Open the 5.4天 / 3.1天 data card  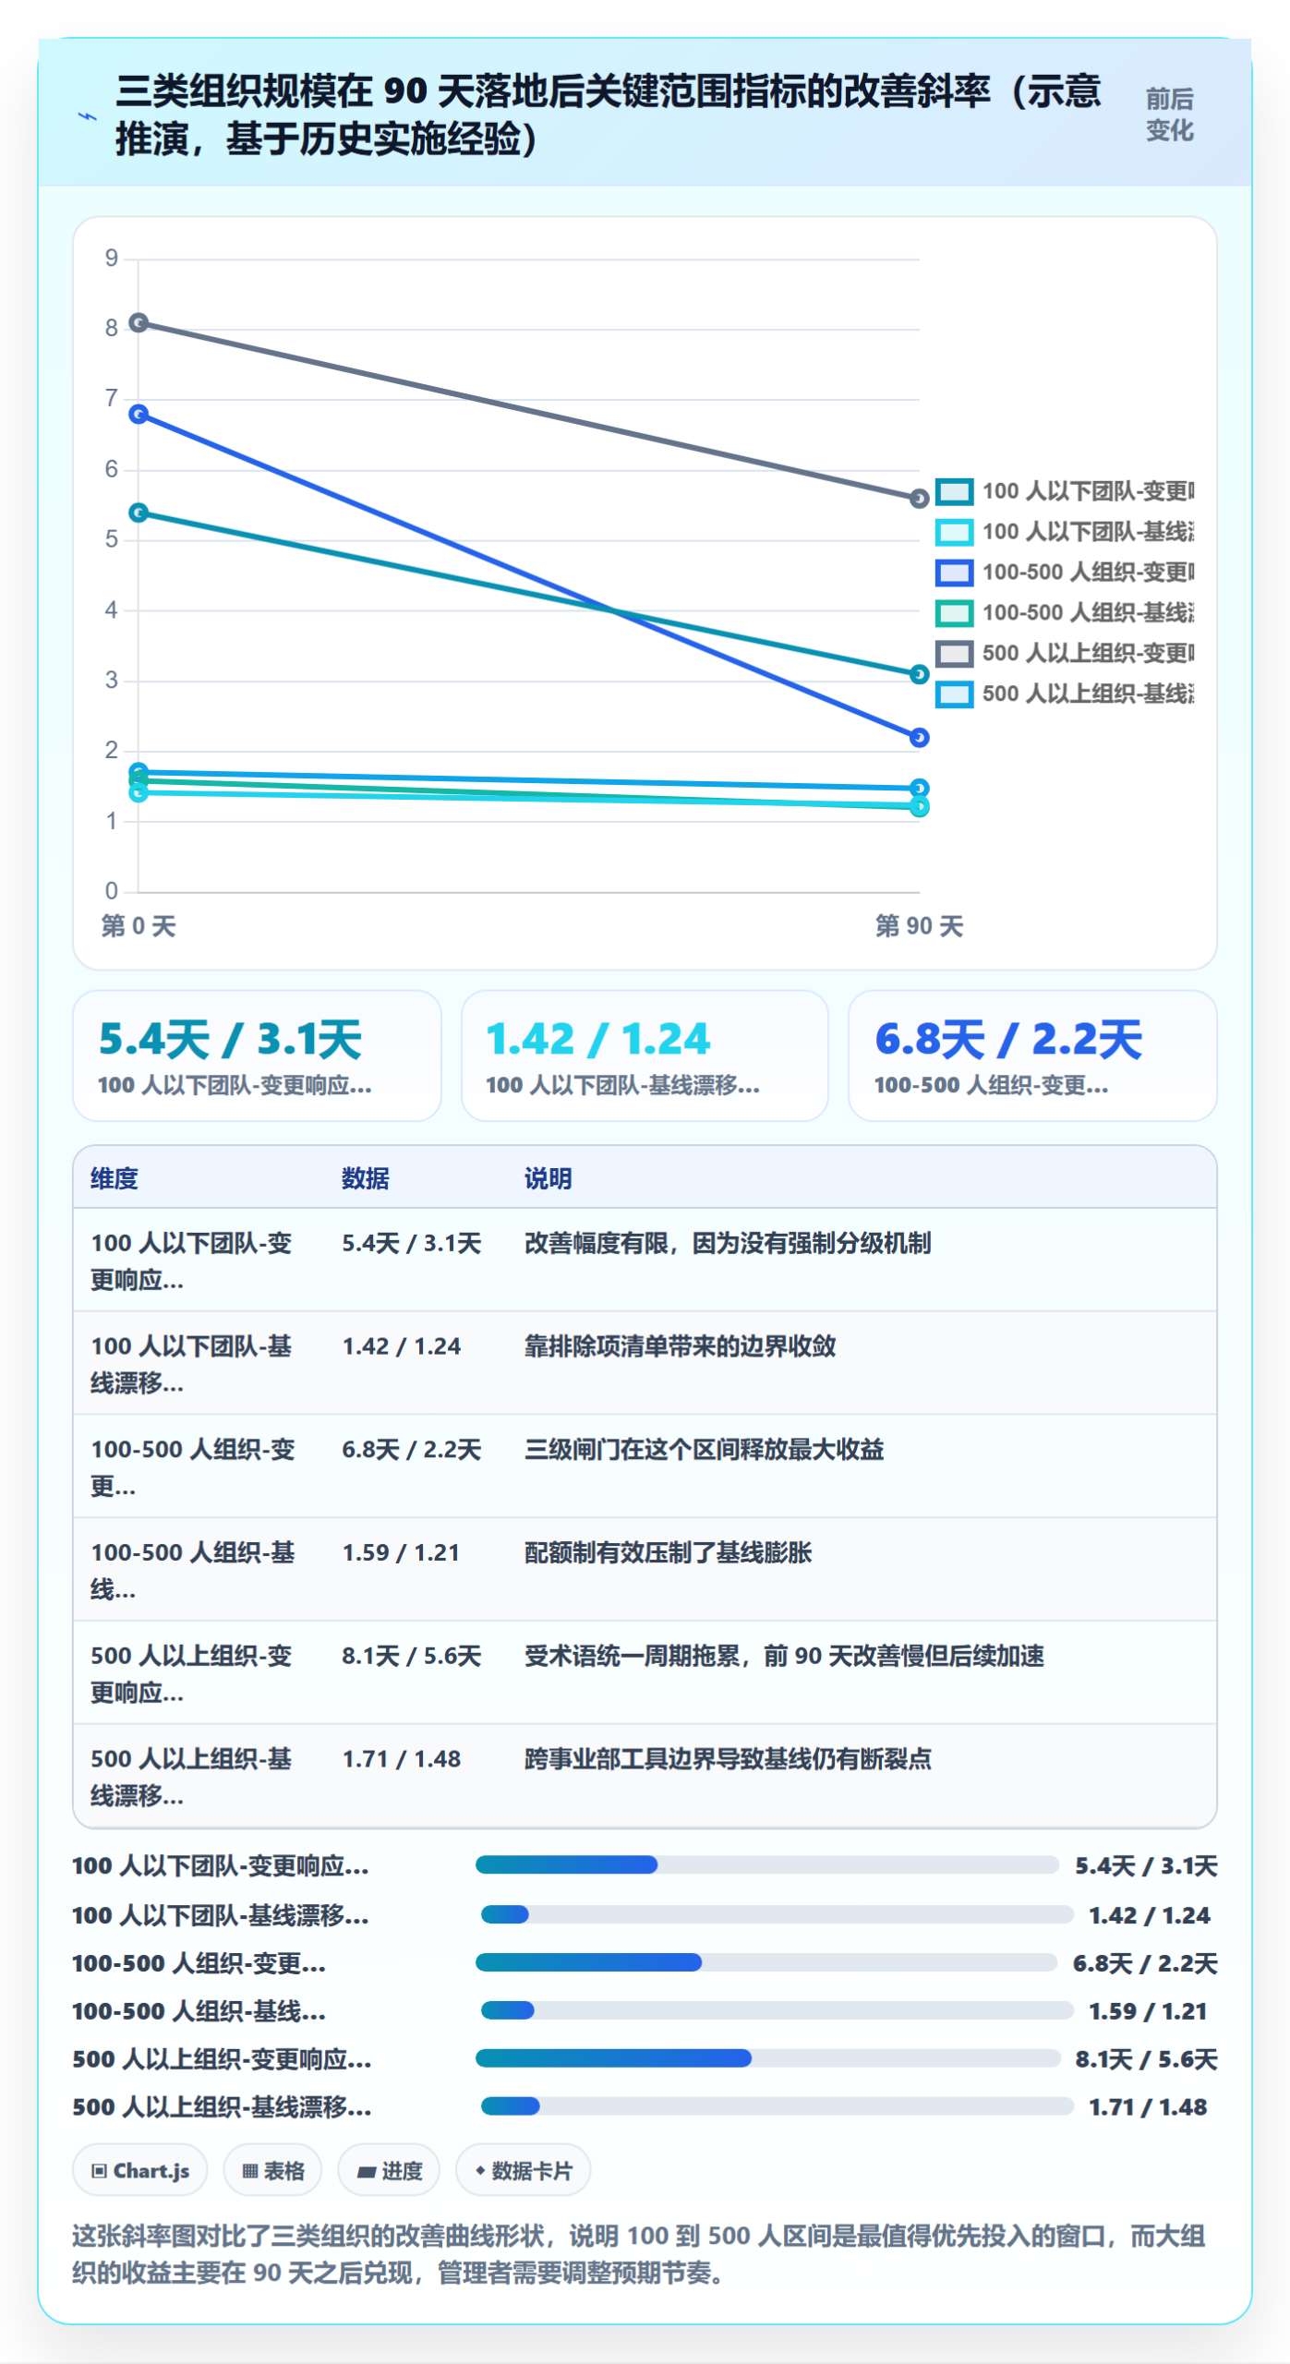pos(257,1055)
